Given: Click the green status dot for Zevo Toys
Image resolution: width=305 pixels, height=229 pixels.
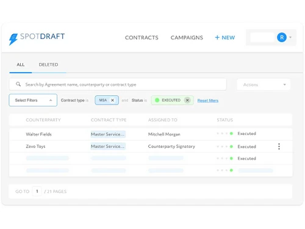Looking at the screenshot, I should click(231, 147).
